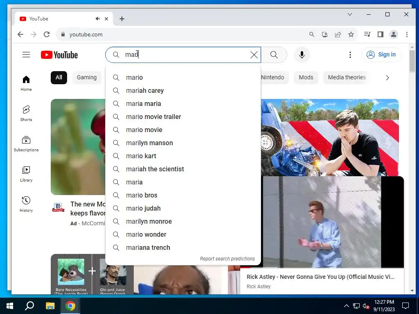Choose the 'maria maria' suggestion
Image resolution: width=419 pixels, height=314 pixels.
pyautogui.click(x=183, y=103)
